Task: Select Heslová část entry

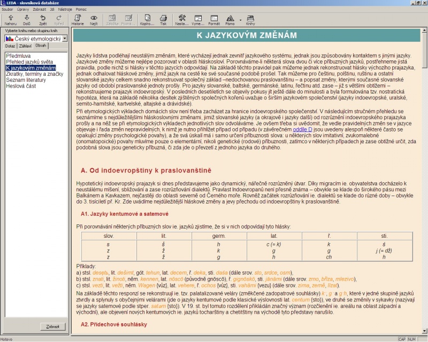Action: [x=21, y=86]
